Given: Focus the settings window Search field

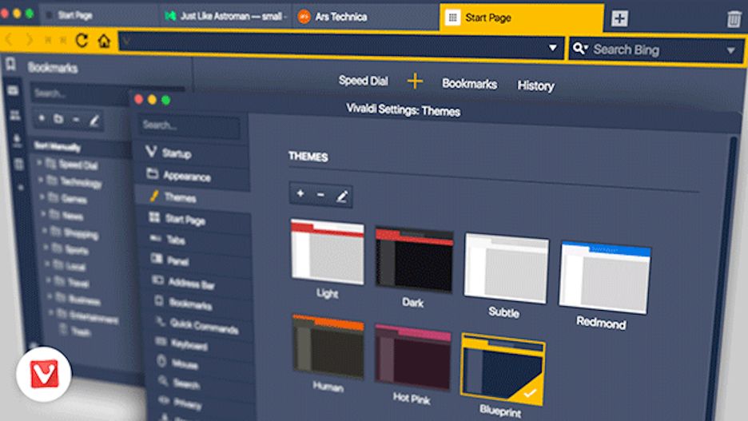Looking at the screenshot, I should [189, 126].
